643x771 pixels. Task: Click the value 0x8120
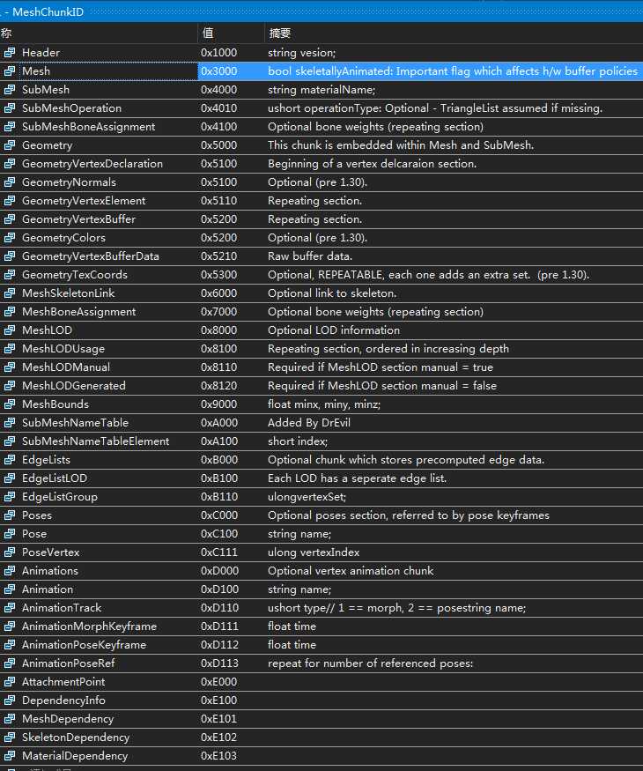tap(218, 386)
